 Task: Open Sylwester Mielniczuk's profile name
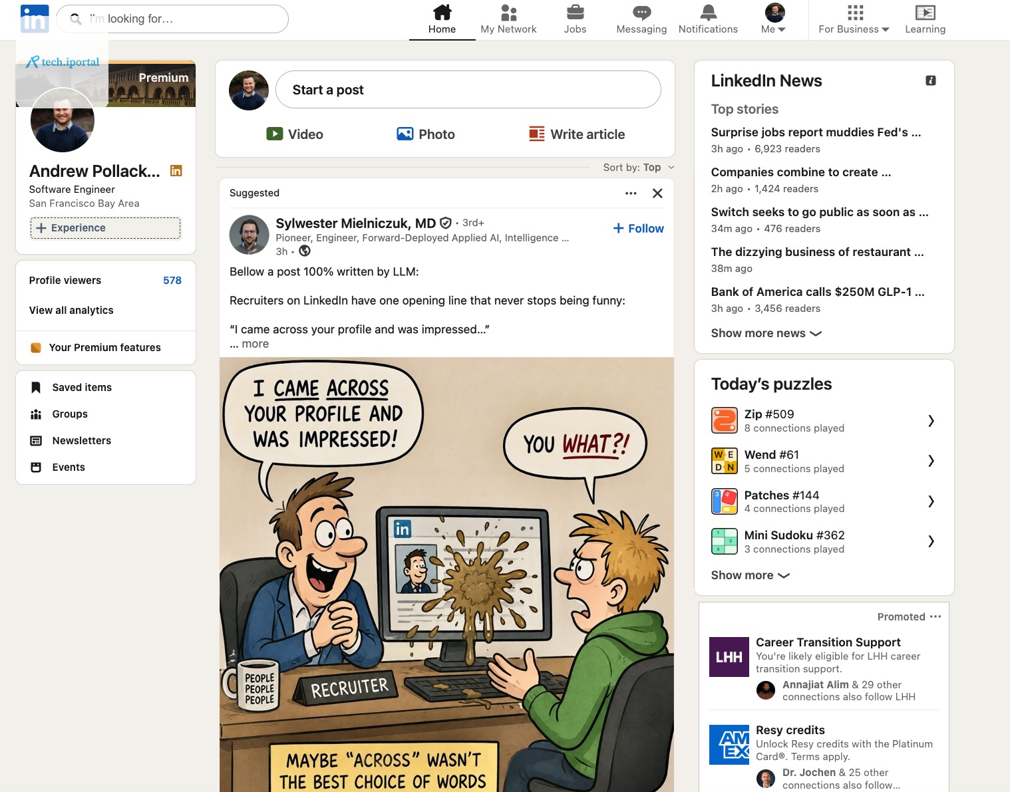356,223
